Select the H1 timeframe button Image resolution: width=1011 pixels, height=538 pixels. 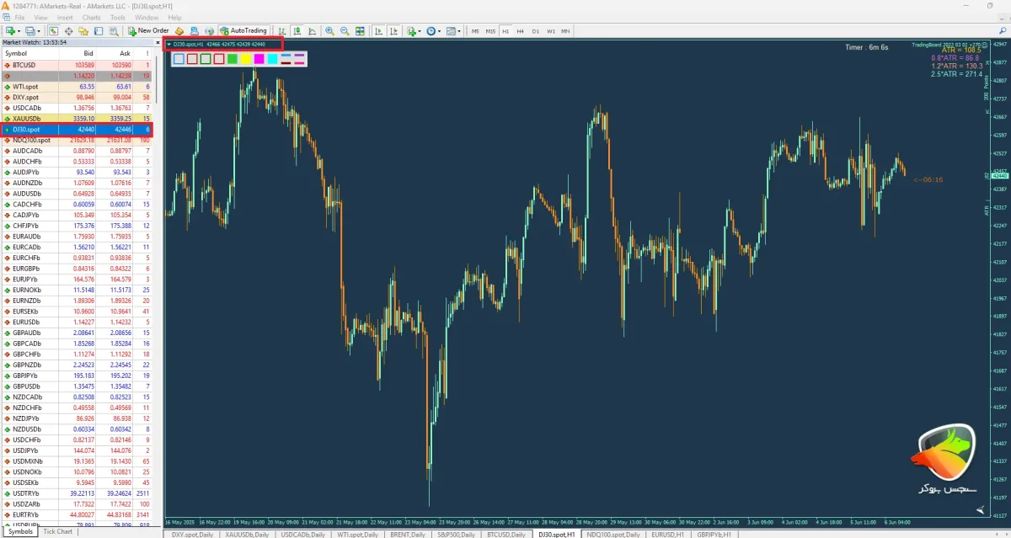(x=505, y=30)
